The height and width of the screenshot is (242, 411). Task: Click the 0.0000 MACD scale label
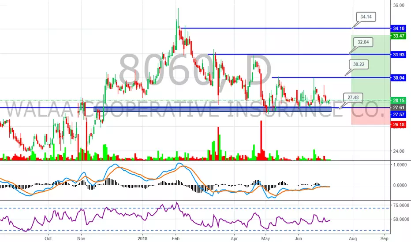(400, 185)
